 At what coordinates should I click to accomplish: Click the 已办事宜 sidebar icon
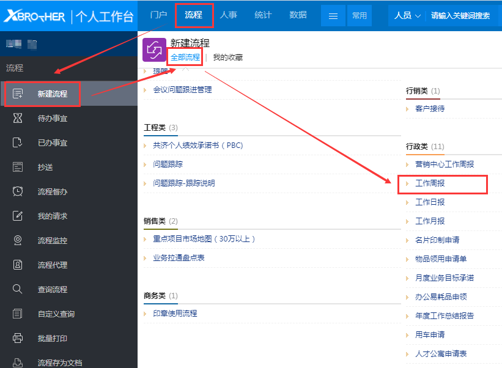(18, 142)
